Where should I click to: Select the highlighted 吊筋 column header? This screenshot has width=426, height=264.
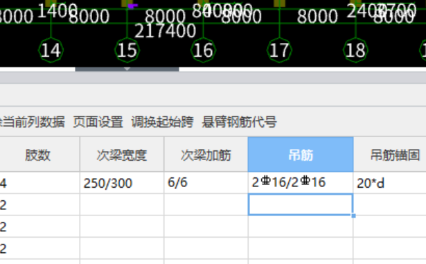[x=301, y=155]
